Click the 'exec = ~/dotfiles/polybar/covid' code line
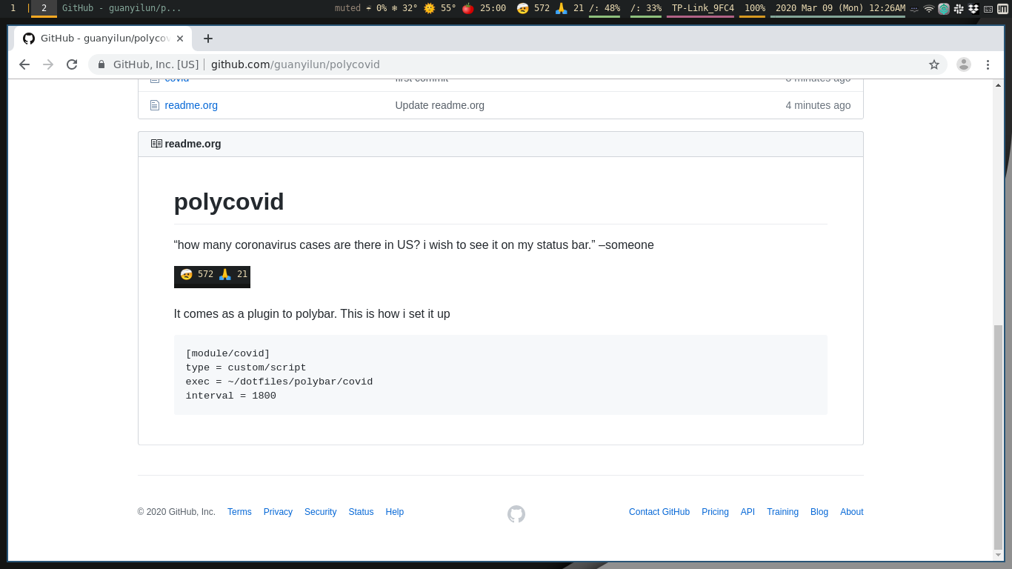Viewport: 1012px width, 569px height. coord(279,382)
